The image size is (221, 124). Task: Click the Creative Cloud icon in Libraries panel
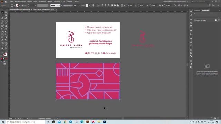click(x=207, y=66)
